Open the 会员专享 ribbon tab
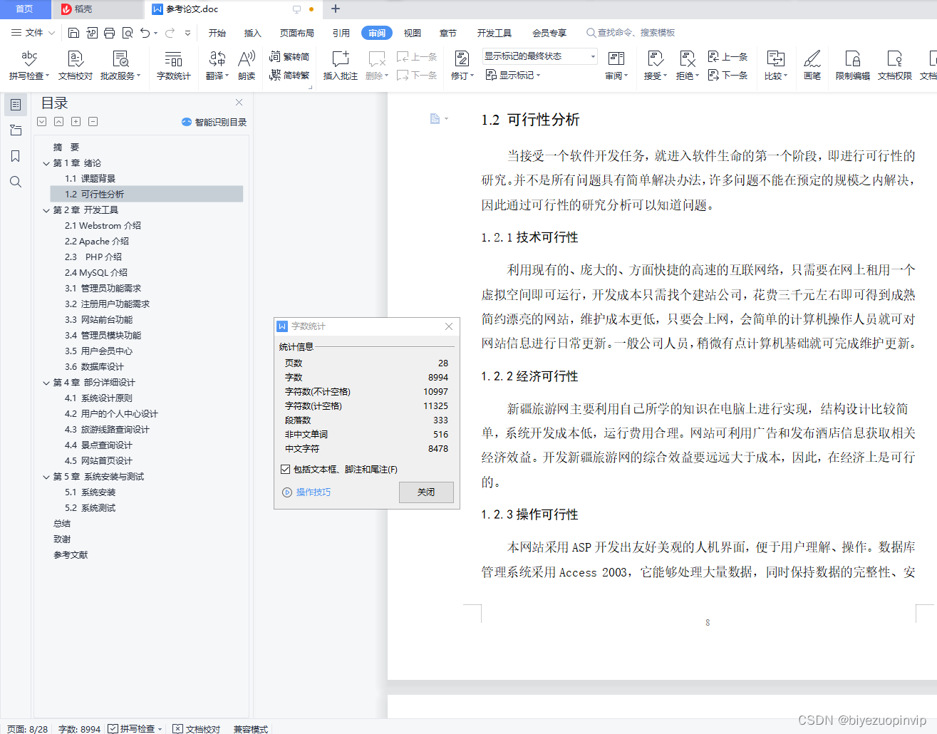937x734 pixels. 549,33
